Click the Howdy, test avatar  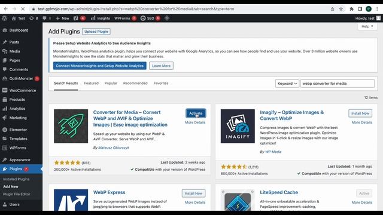click(x=378, y=19)
